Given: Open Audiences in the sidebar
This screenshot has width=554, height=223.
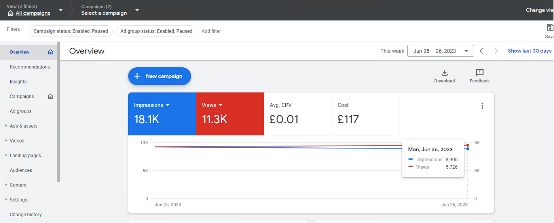Looking at the screenshot, I should pos(21,170).
